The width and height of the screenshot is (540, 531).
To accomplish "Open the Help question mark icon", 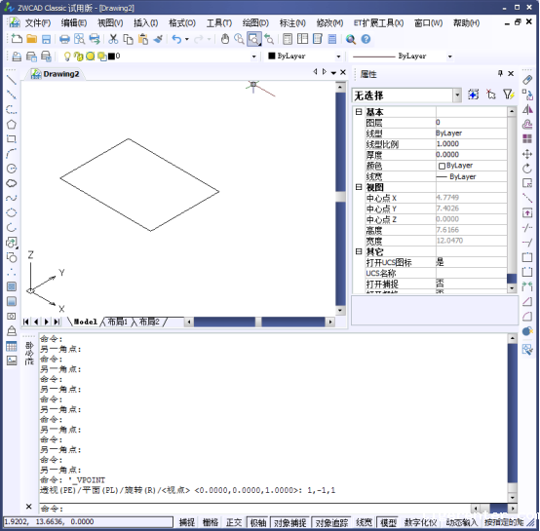I will coord(366,39).
